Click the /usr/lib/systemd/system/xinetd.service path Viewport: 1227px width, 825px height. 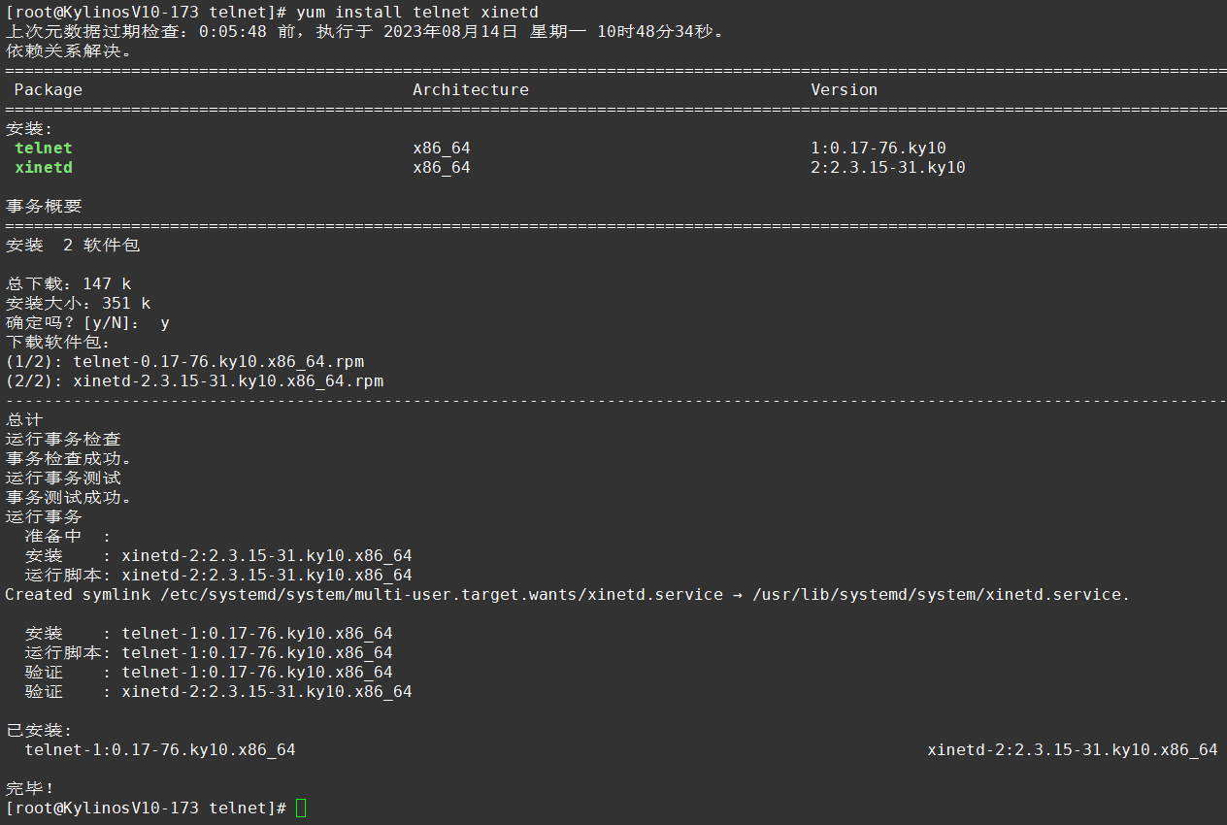click(941, 594)
